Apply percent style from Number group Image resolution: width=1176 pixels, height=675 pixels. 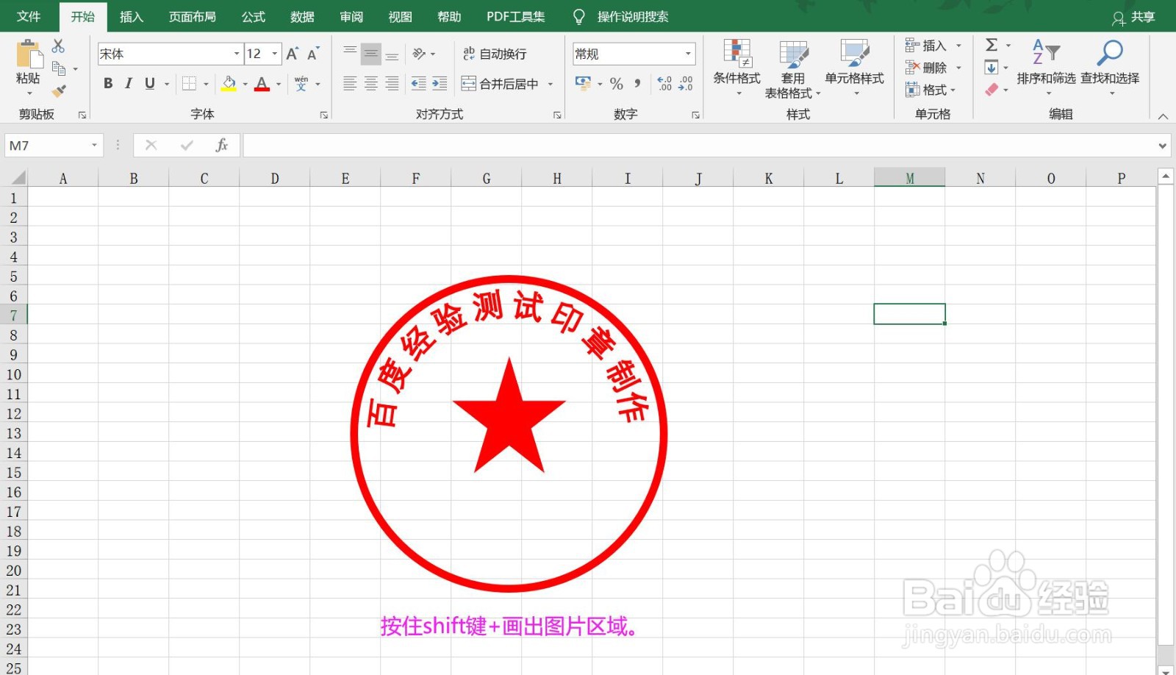click(x=618, y=83)
